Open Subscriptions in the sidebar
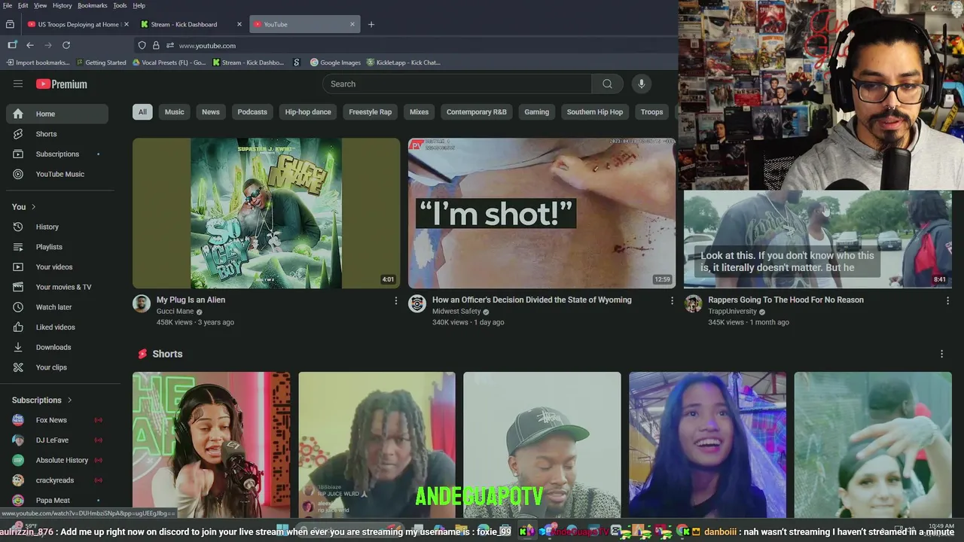Image resolution: width=964 pixels, height=542 pixels. coord(57,154)
